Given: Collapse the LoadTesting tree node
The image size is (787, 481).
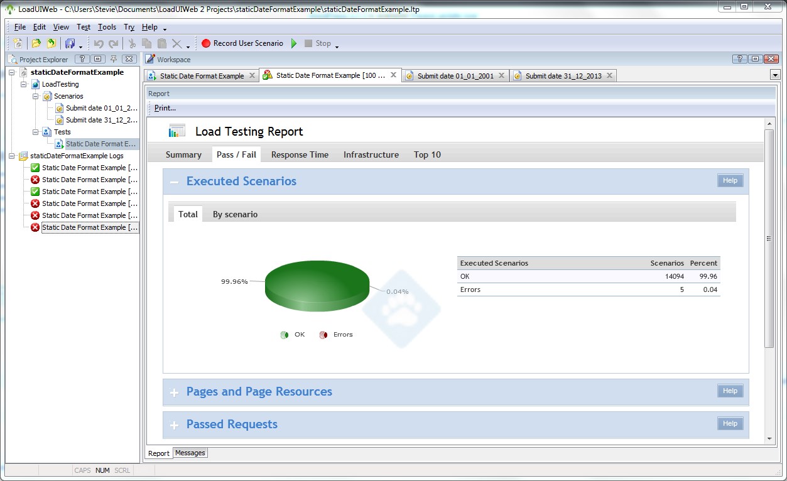Looking at the screenshot, I should pyautogui.click(x=24, y=84).
